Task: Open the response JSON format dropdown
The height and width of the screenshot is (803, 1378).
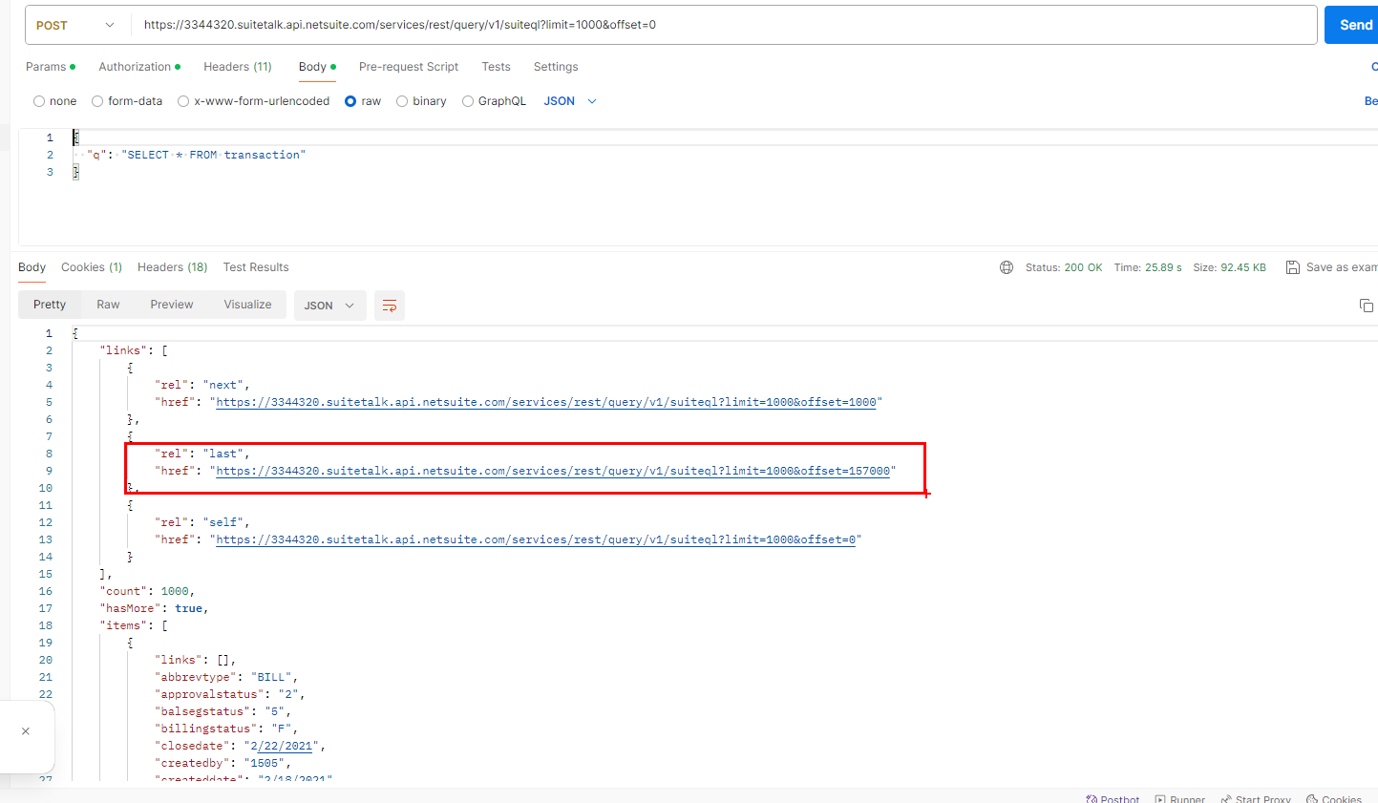Action: point(329,306)
